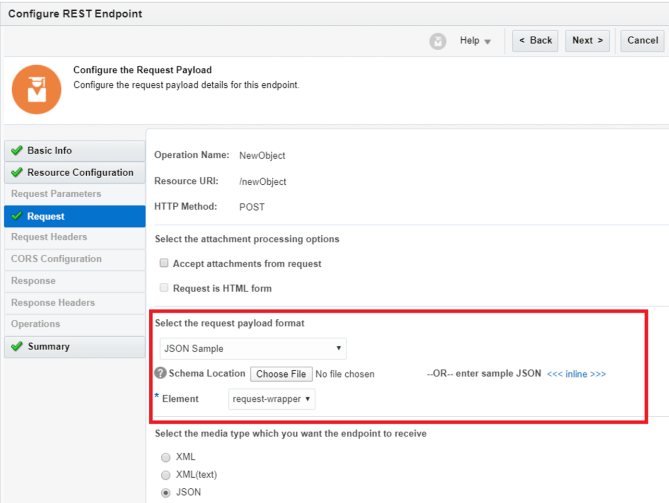Click the green checkmark on the Request step
Image resolution: width=669 pixels, height=503 pixels.
[17, 216]
